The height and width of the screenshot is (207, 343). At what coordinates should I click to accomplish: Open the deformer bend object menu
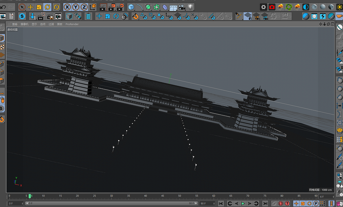(165, 7)
